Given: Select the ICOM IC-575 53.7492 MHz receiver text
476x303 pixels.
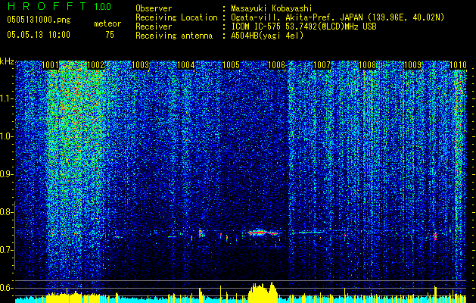Looking at the screenshot, I should click(x=303, y=27).
